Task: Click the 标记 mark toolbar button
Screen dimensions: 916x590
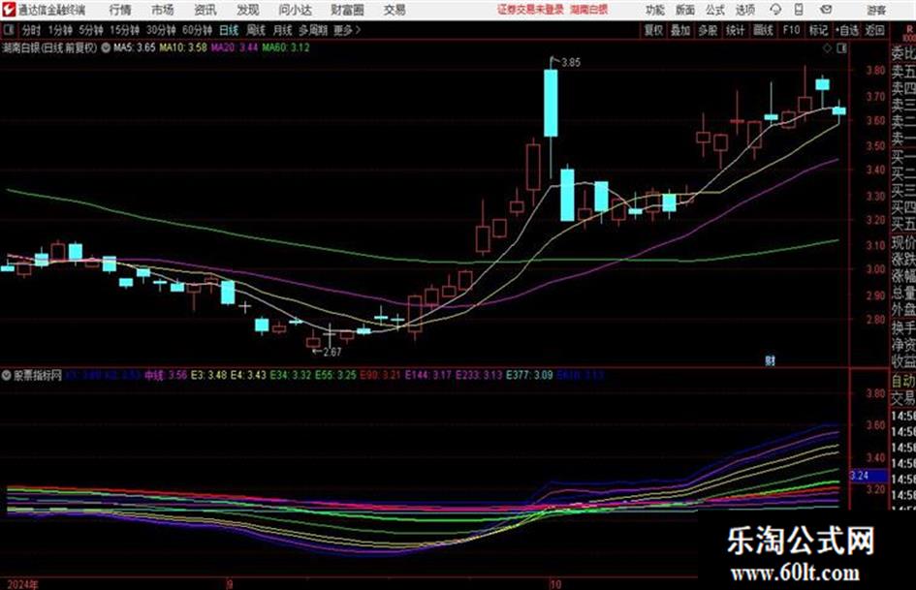Action: (x=818, y=30)
